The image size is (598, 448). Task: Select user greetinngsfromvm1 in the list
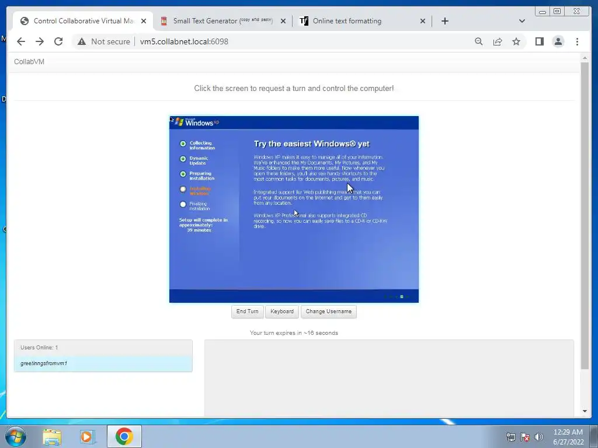103,363
